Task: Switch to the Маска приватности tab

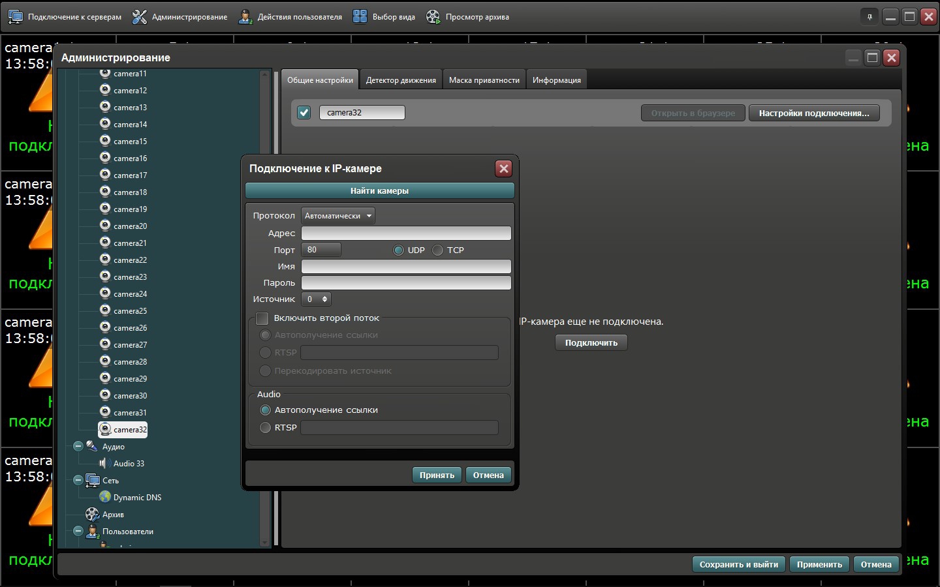Action: coord(484,80)
